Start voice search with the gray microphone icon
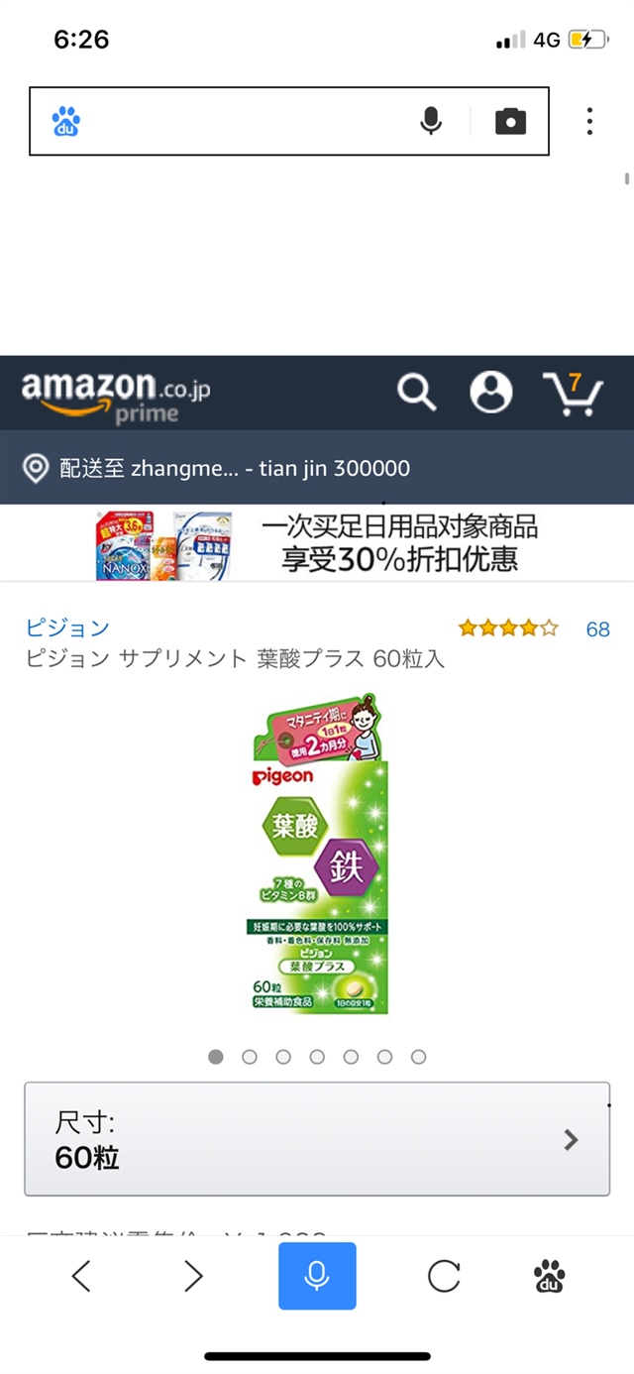The height and width of the screenshot is (1374, 634). pyautogui.click(x=430, y=122)
